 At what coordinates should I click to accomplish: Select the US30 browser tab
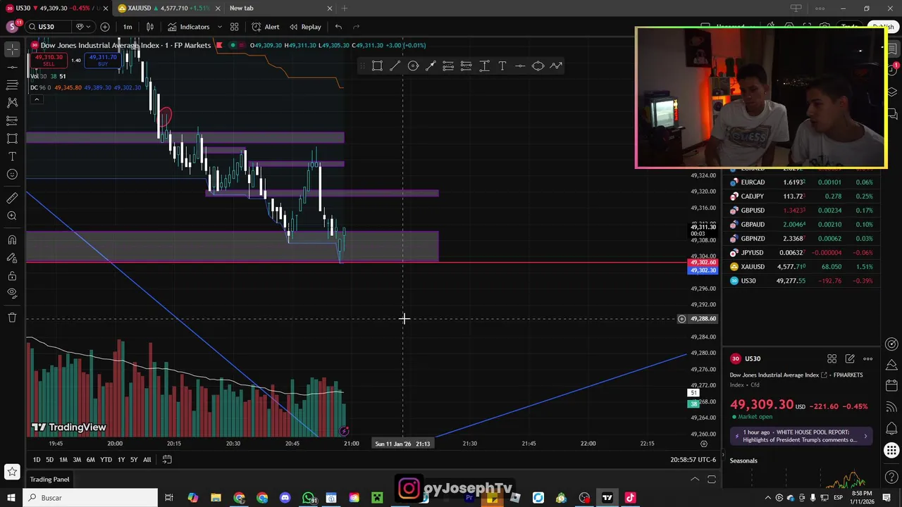(x=56, y=8)
